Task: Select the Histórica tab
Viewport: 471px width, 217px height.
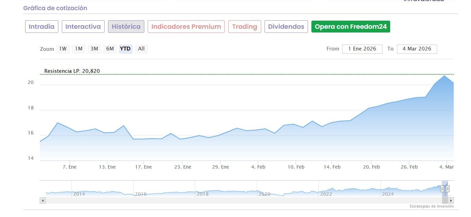Action: pyautogui.click(x=126, y=27)
